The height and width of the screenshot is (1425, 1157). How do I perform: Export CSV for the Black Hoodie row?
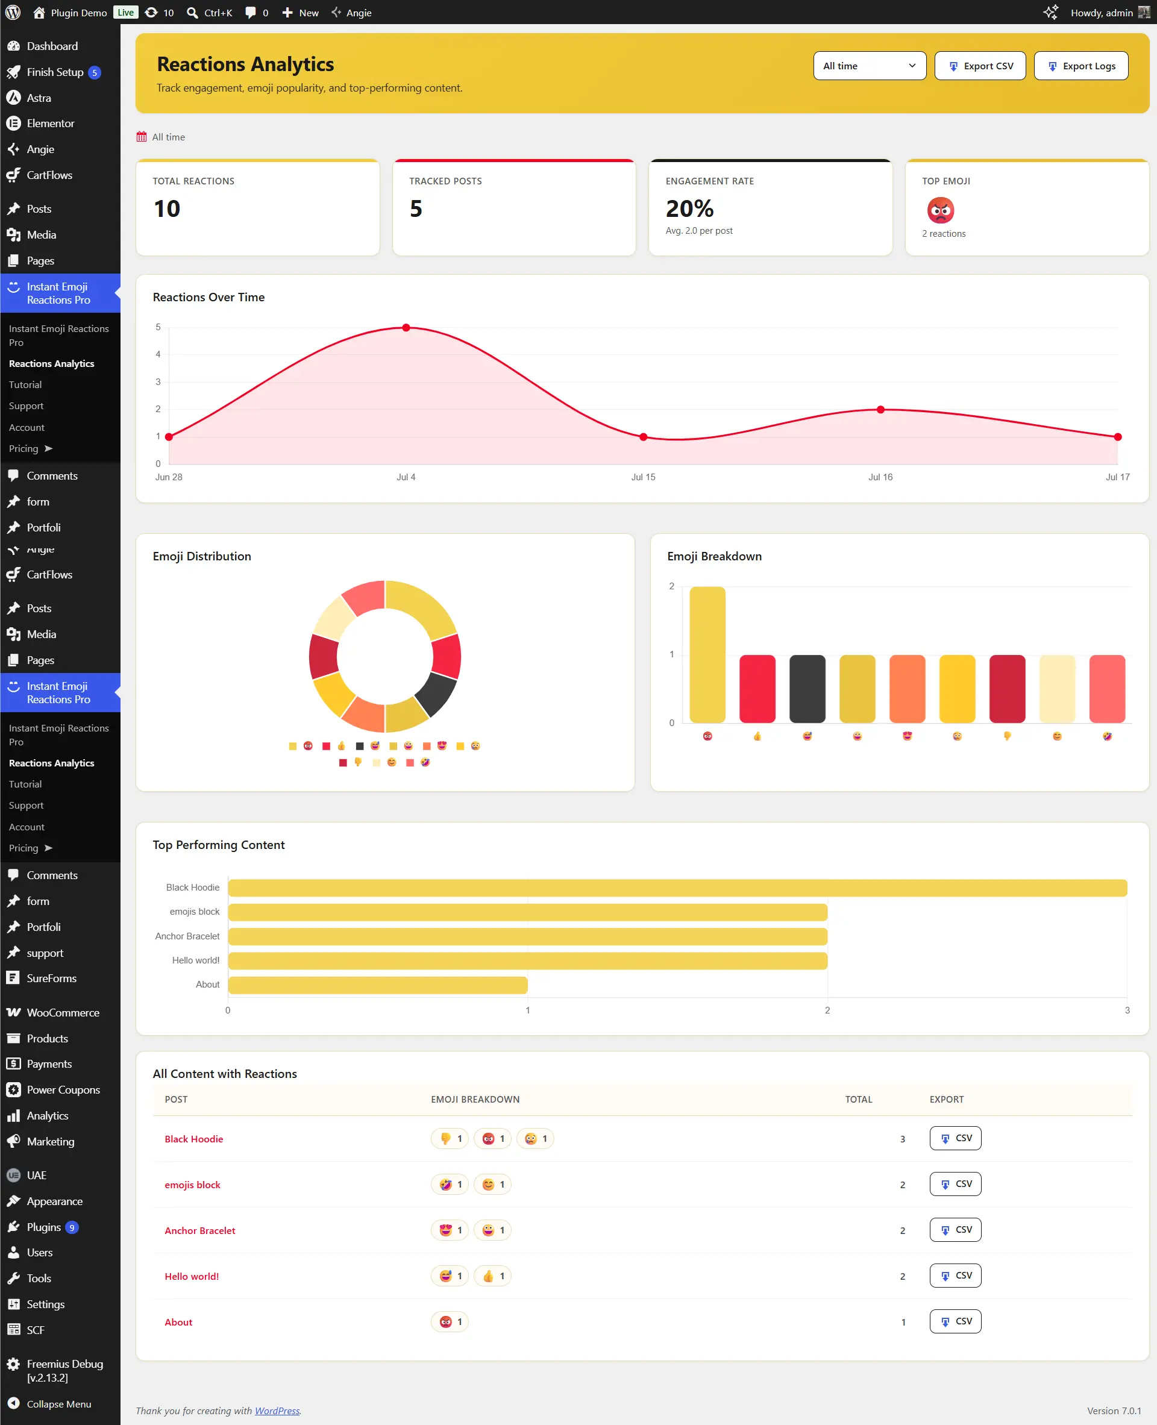click(955, 1138)
